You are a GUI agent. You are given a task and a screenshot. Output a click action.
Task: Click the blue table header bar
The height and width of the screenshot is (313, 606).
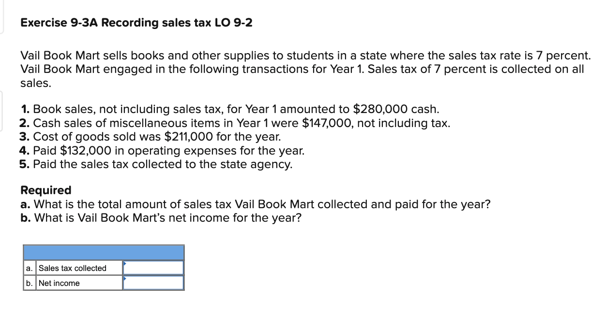(104, 252)
